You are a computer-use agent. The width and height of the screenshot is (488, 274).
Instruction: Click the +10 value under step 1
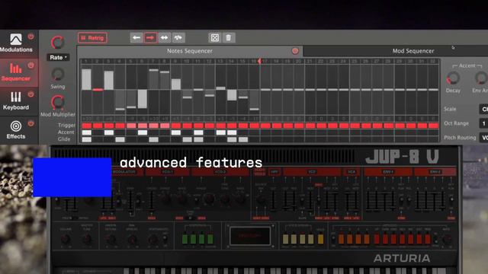pyautogui.click(x=86, y=119)
